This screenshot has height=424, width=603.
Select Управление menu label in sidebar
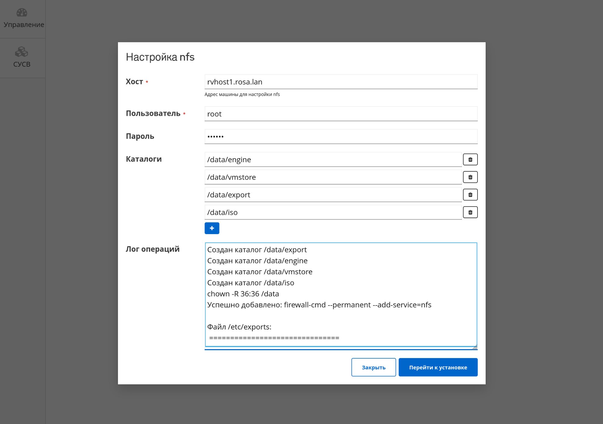click(x=24, y=25)
